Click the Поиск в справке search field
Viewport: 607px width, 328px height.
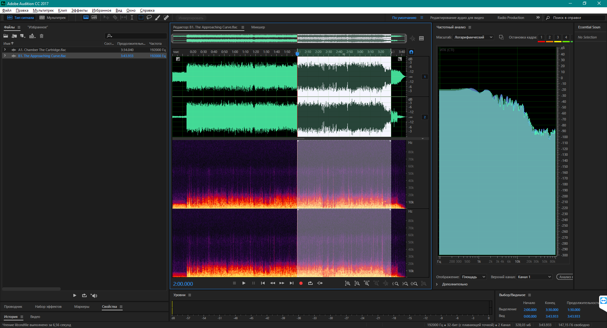(x=574, y=18)
